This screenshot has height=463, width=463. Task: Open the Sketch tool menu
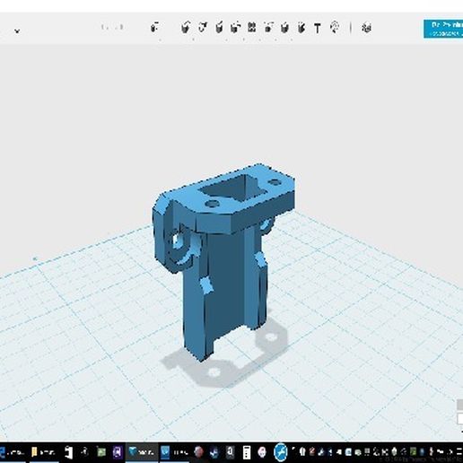pos(203,28)
